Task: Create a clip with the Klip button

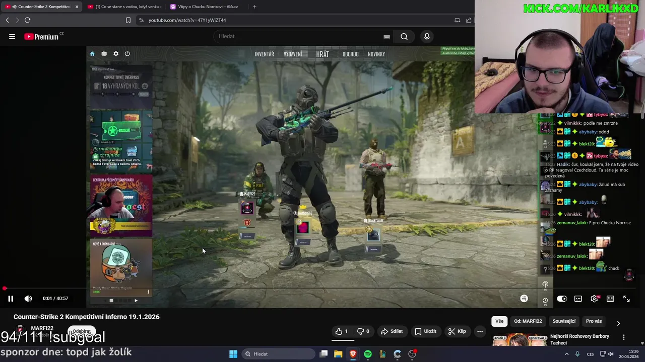Action: coord(457,331)
